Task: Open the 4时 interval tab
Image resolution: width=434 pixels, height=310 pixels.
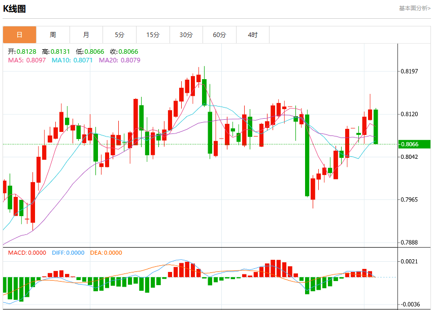Action: [253, 35]
